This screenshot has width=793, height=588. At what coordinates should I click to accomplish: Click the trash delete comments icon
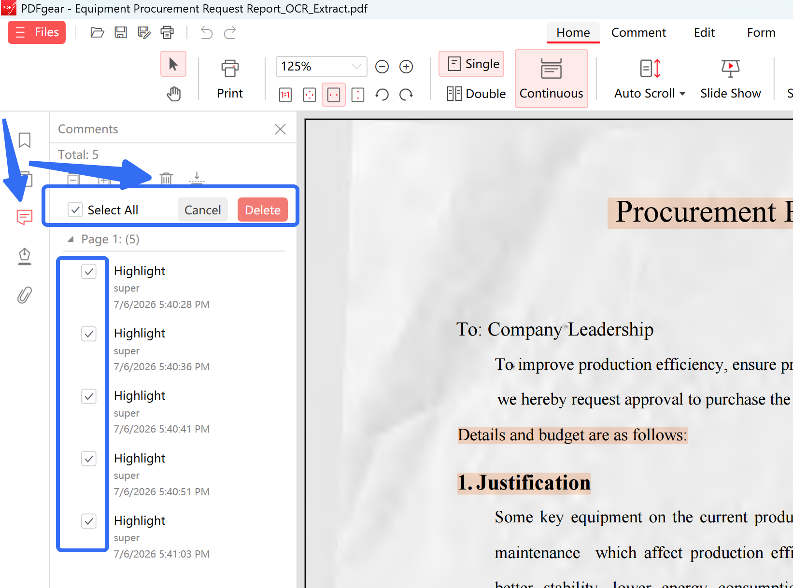(166, 179)
